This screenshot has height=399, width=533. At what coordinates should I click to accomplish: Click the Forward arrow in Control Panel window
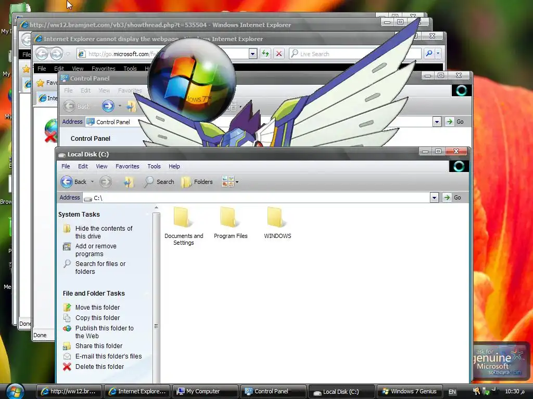click(x=108, y=106)
